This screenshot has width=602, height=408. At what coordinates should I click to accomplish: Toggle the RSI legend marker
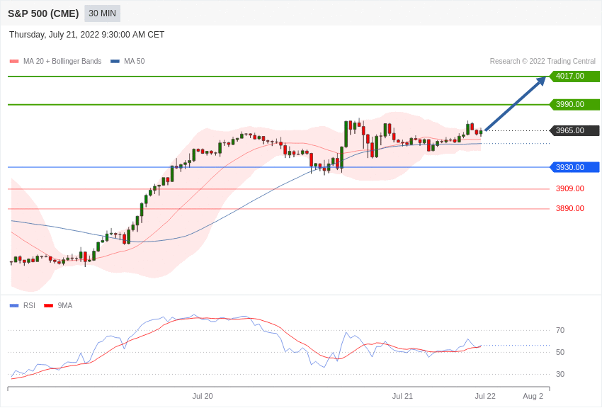click(14, 306)
